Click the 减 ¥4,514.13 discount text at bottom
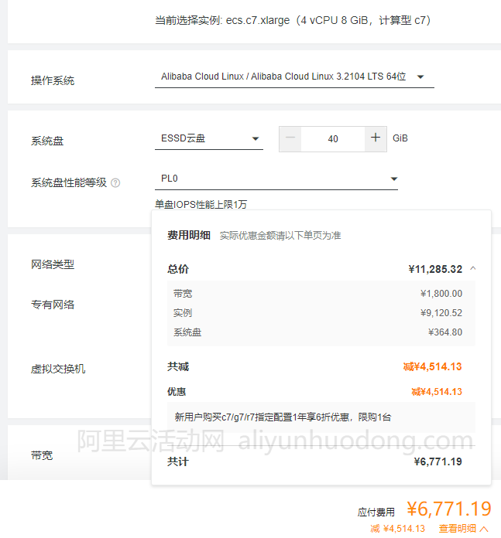The height and width of the screenshot is (538, 501). [397, 529]
